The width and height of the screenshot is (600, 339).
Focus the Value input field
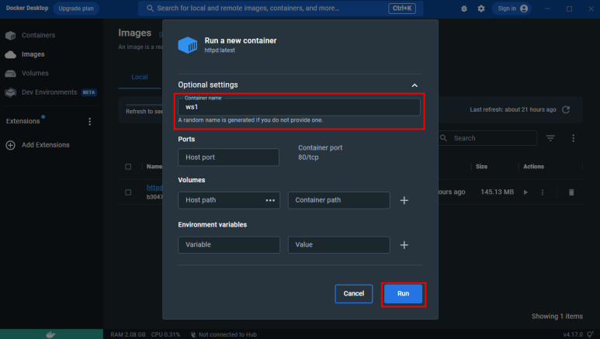[338, 245]
